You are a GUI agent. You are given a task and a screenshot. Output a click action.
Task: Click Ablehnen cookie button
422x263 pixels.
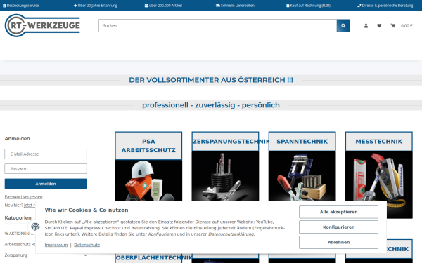(338, 243)
